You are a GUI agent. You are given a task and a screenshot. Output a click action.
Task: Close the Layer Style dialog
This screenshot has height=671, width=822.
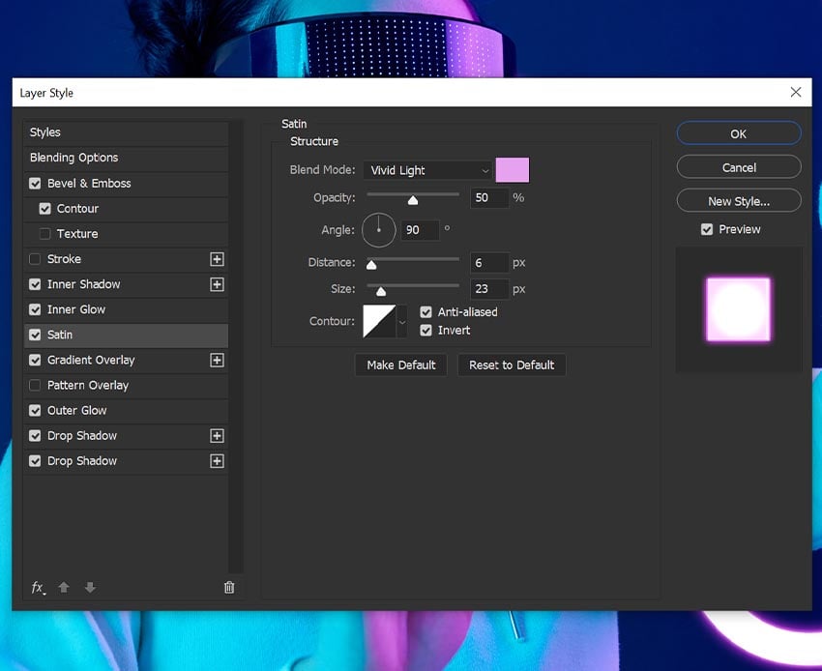coord(795,92)
